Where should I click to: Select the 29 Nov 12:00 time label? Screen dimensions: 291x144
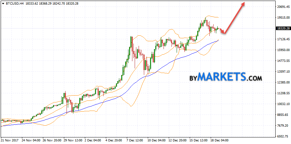74,140
